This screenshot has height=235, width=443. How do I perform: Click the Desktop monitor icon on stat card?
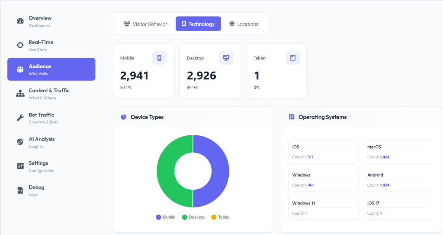point(226,58)
